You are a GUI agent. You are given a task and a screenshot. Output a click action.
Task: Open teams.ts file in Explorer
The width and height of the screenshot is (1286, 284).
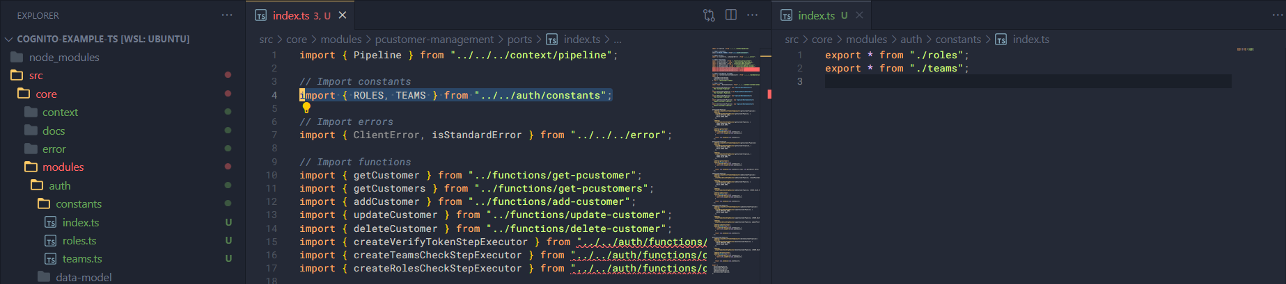click(82, 258)
